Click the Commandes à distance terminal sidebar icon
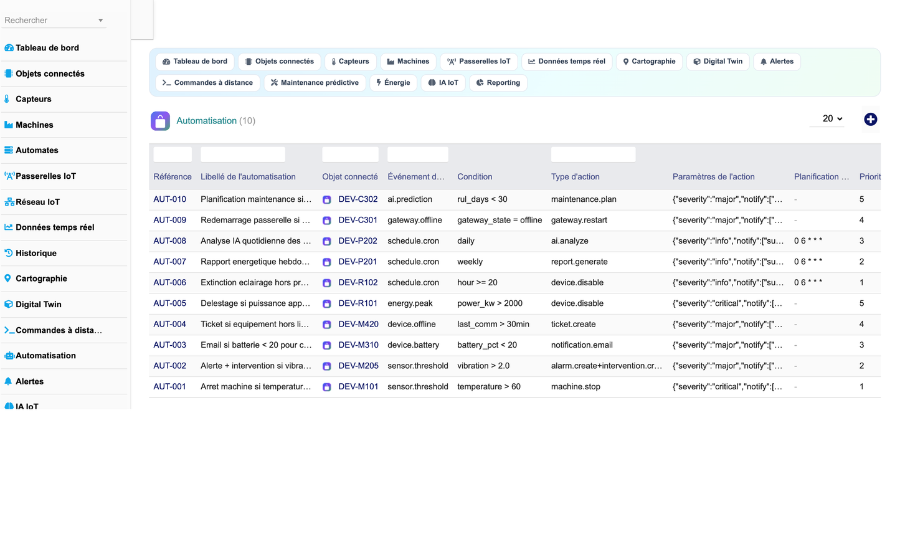 pos(9,330)
